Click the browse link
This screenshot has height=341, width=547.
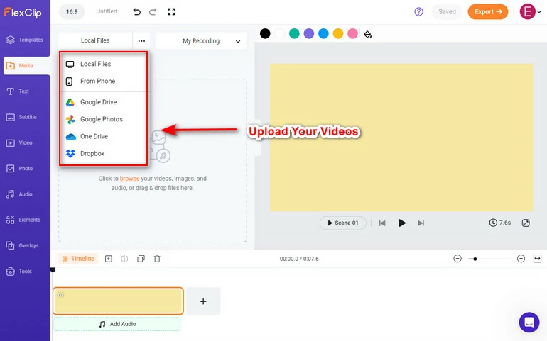(x=129, y=179)
